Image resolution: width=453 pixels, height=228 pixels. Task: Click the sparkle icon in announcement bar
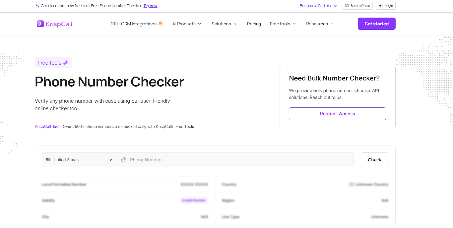point(37,6)
